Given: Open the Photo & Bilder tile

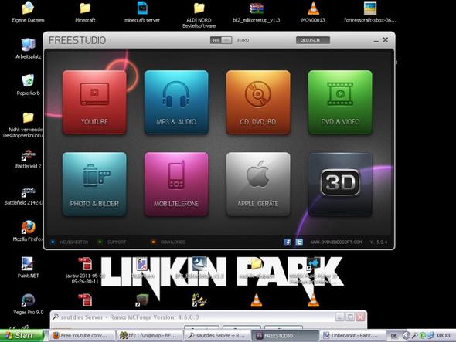Looking at the screenshot, I should (94, 185).
